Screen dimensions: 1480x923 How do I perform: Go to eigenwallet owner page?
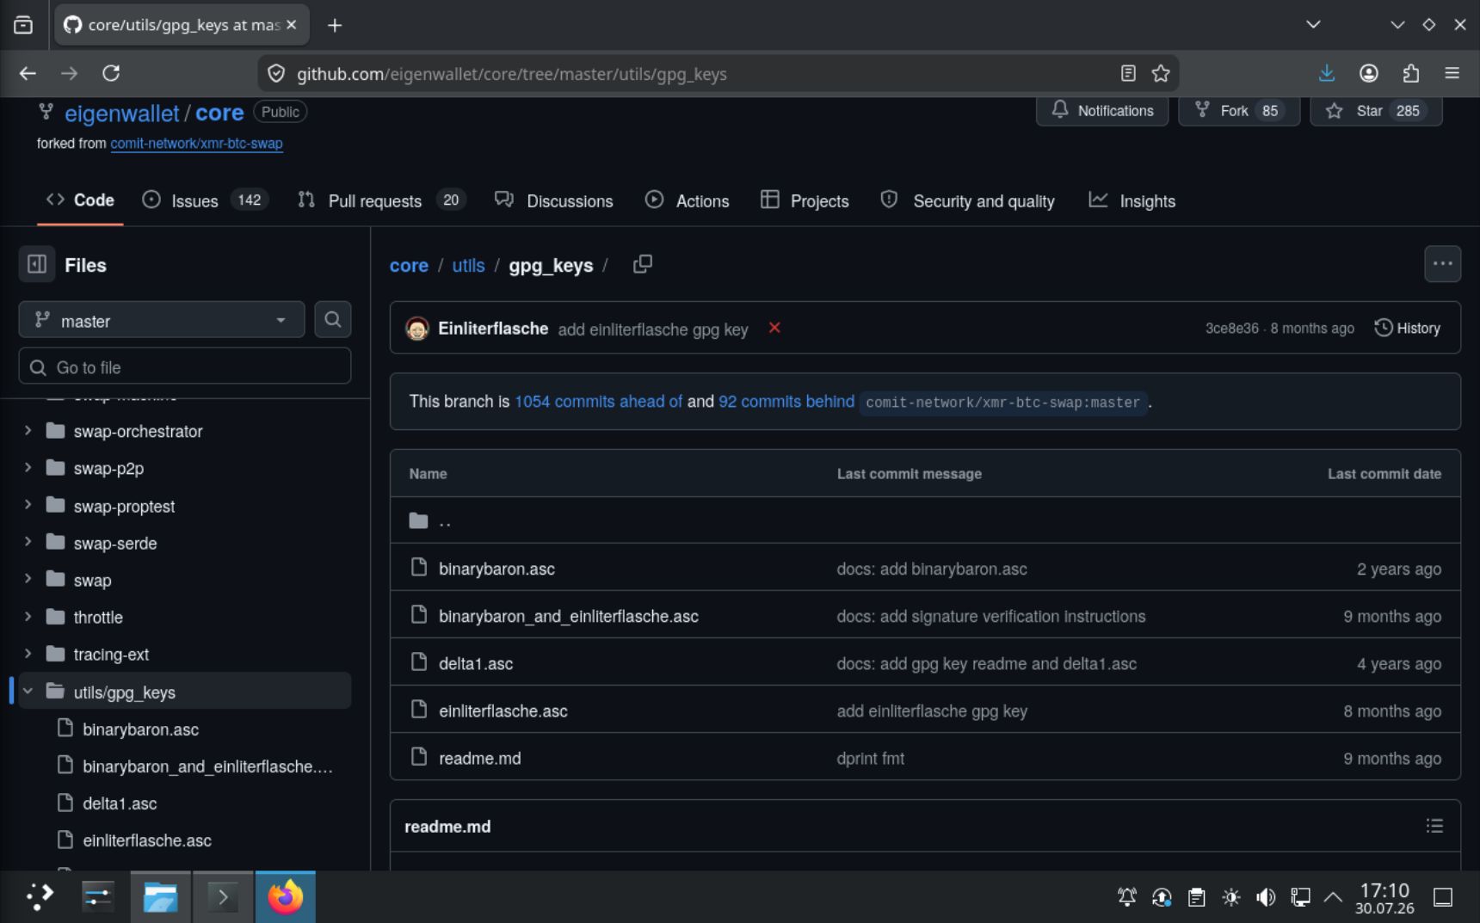[x=122, y=113]
